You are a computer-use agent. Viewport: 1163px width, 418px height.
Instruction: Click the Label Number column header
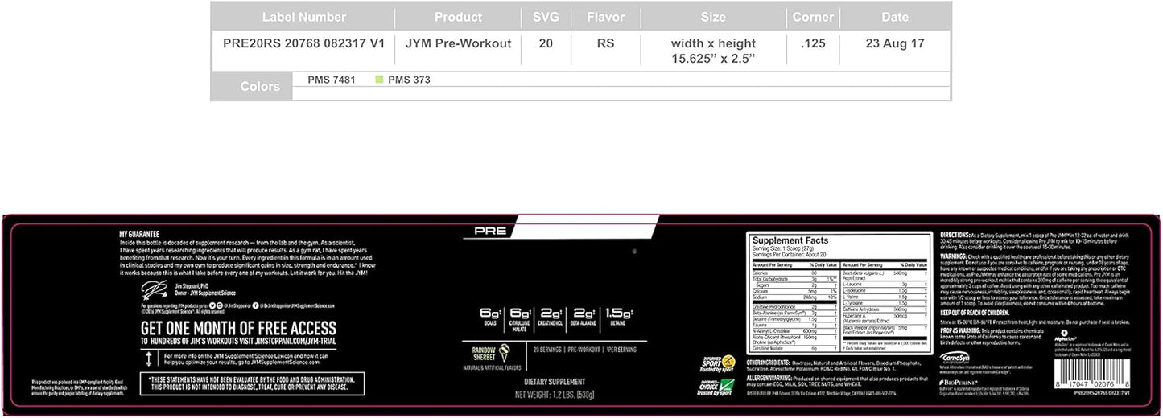coord(303,17)
